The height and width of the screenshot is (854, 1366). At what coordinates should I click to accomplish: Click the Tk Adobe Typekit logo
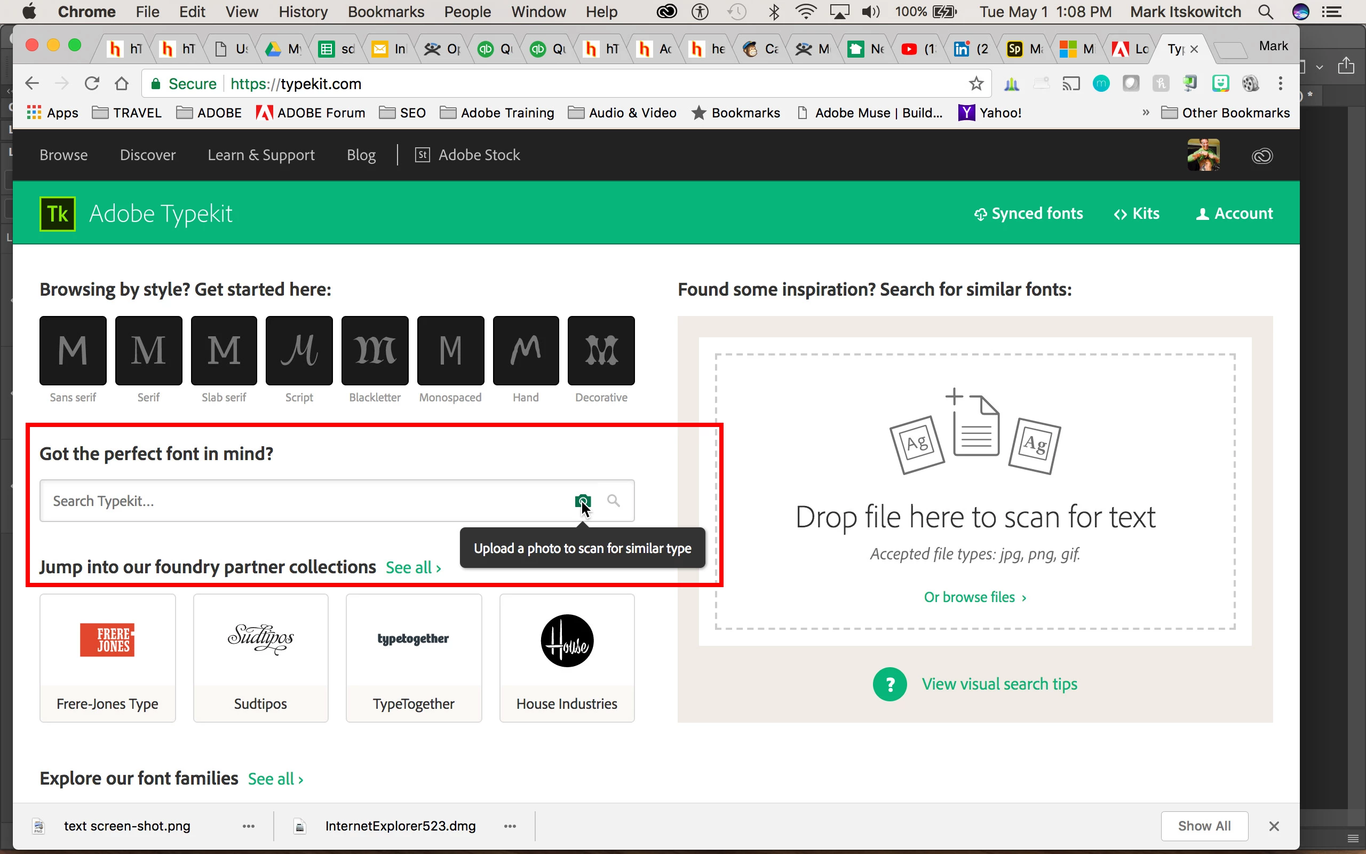[58, 213]
